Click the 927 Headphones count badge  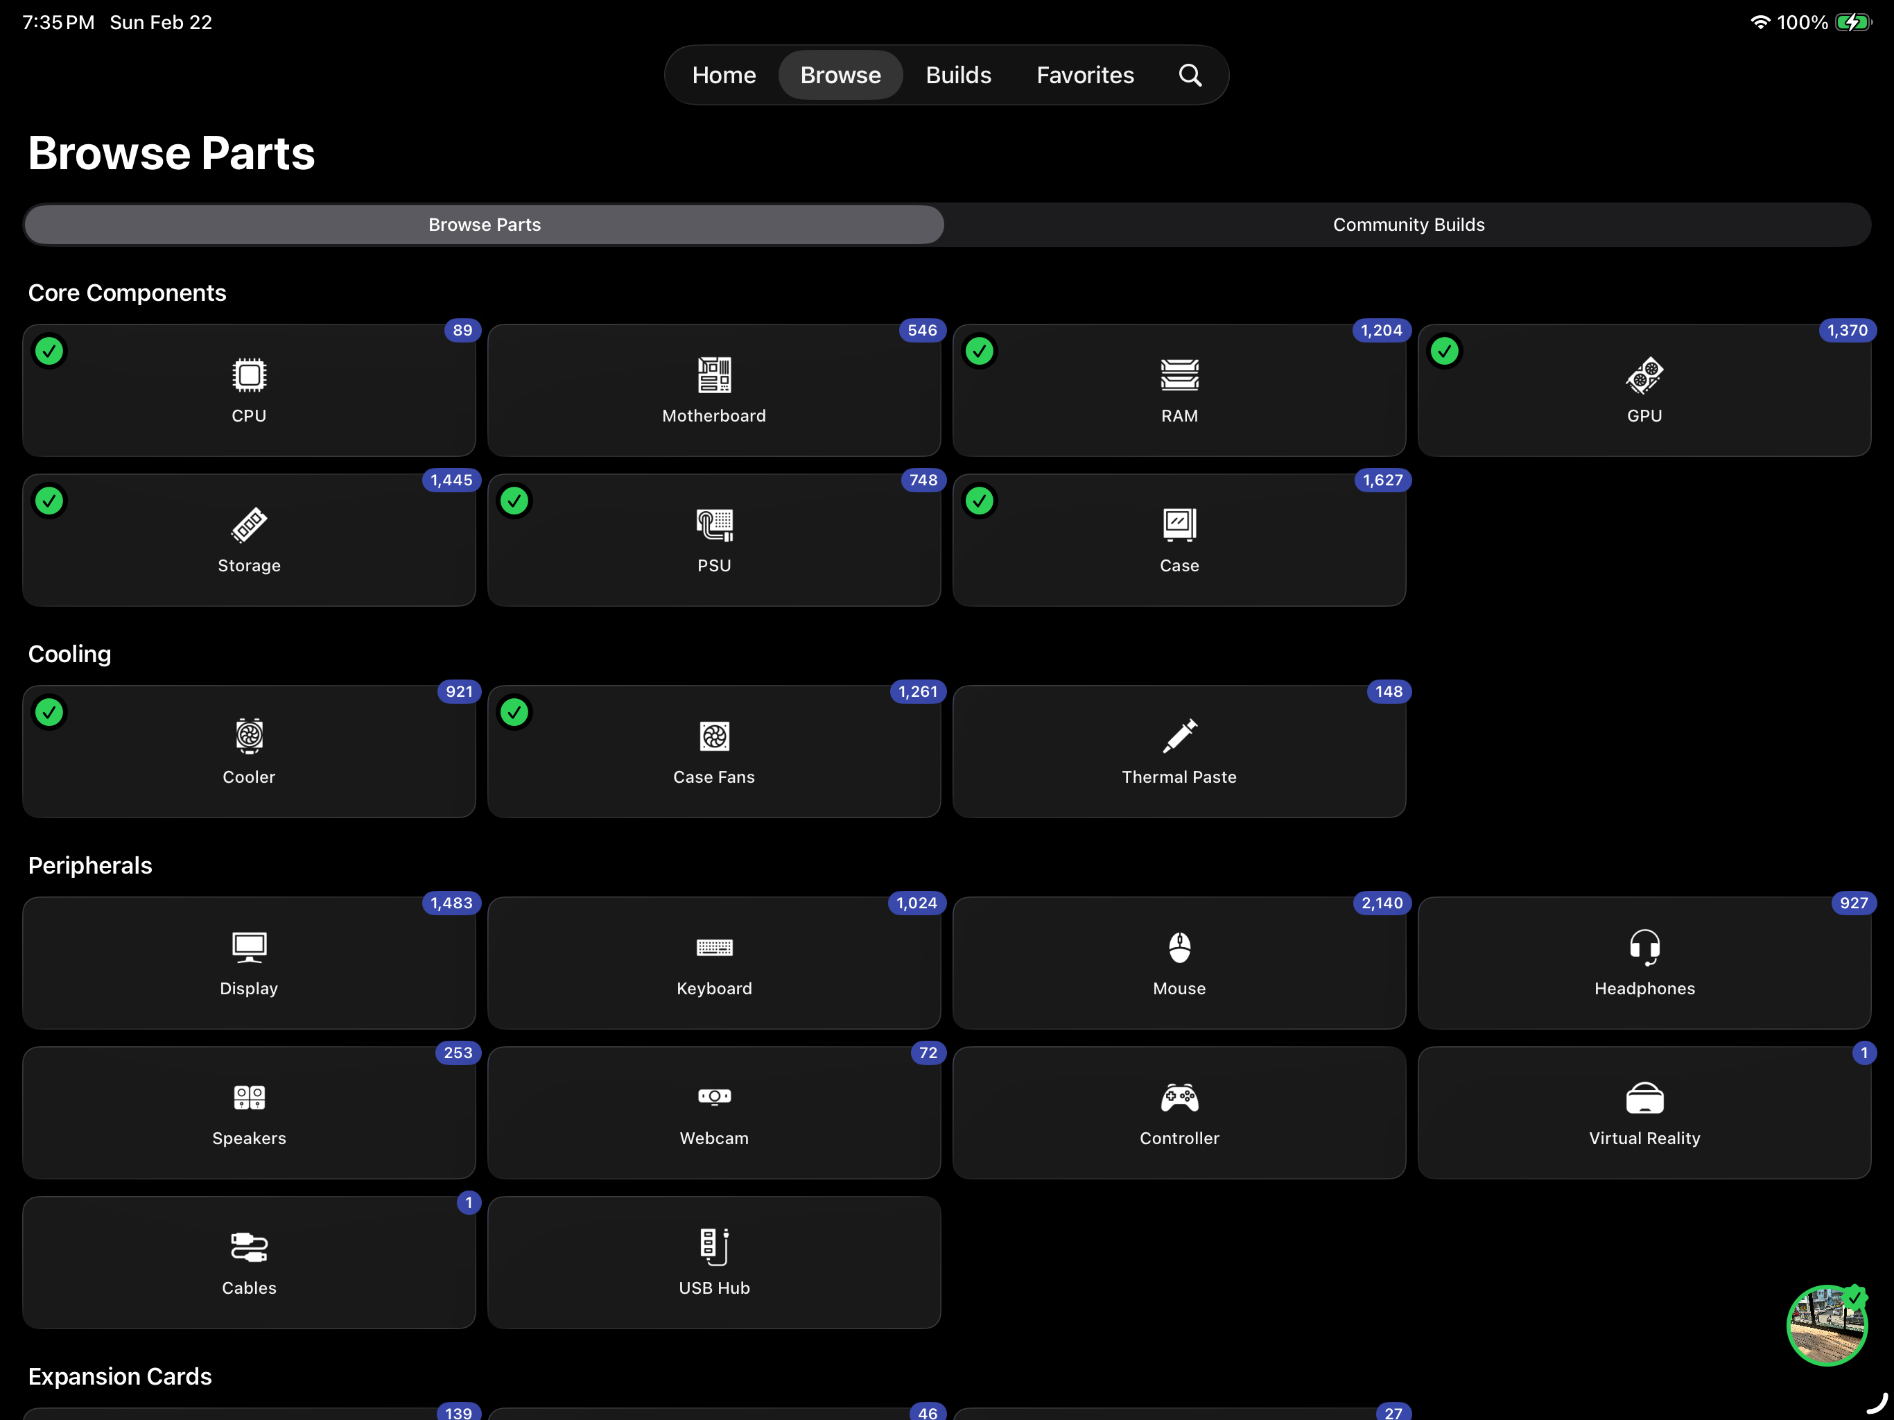(1853, 903)
